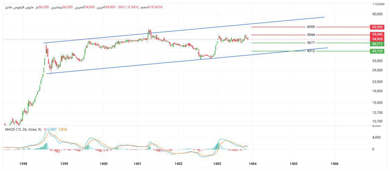Screen dimensions: 390x171
Task: Click the 90,000 level on price axis
Action: coord(377,14)
